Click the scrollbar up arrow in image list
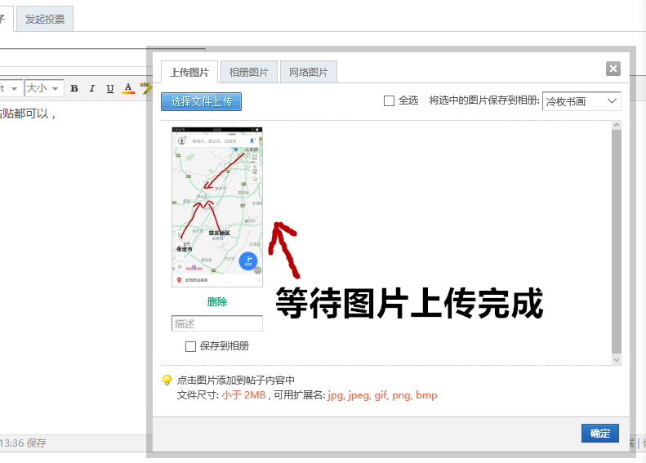The width and height of the screenshot is (646, 463). click(x=617, y=125)
